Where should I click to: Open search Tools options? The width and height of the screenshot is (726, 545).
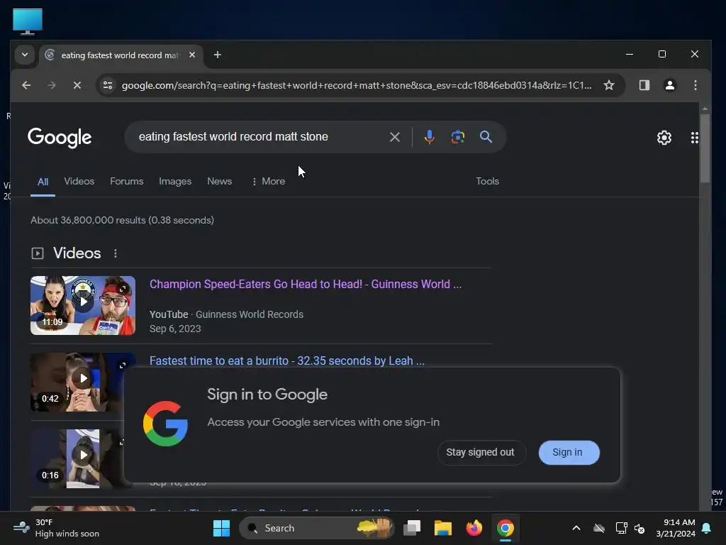(x=488, y=181)
